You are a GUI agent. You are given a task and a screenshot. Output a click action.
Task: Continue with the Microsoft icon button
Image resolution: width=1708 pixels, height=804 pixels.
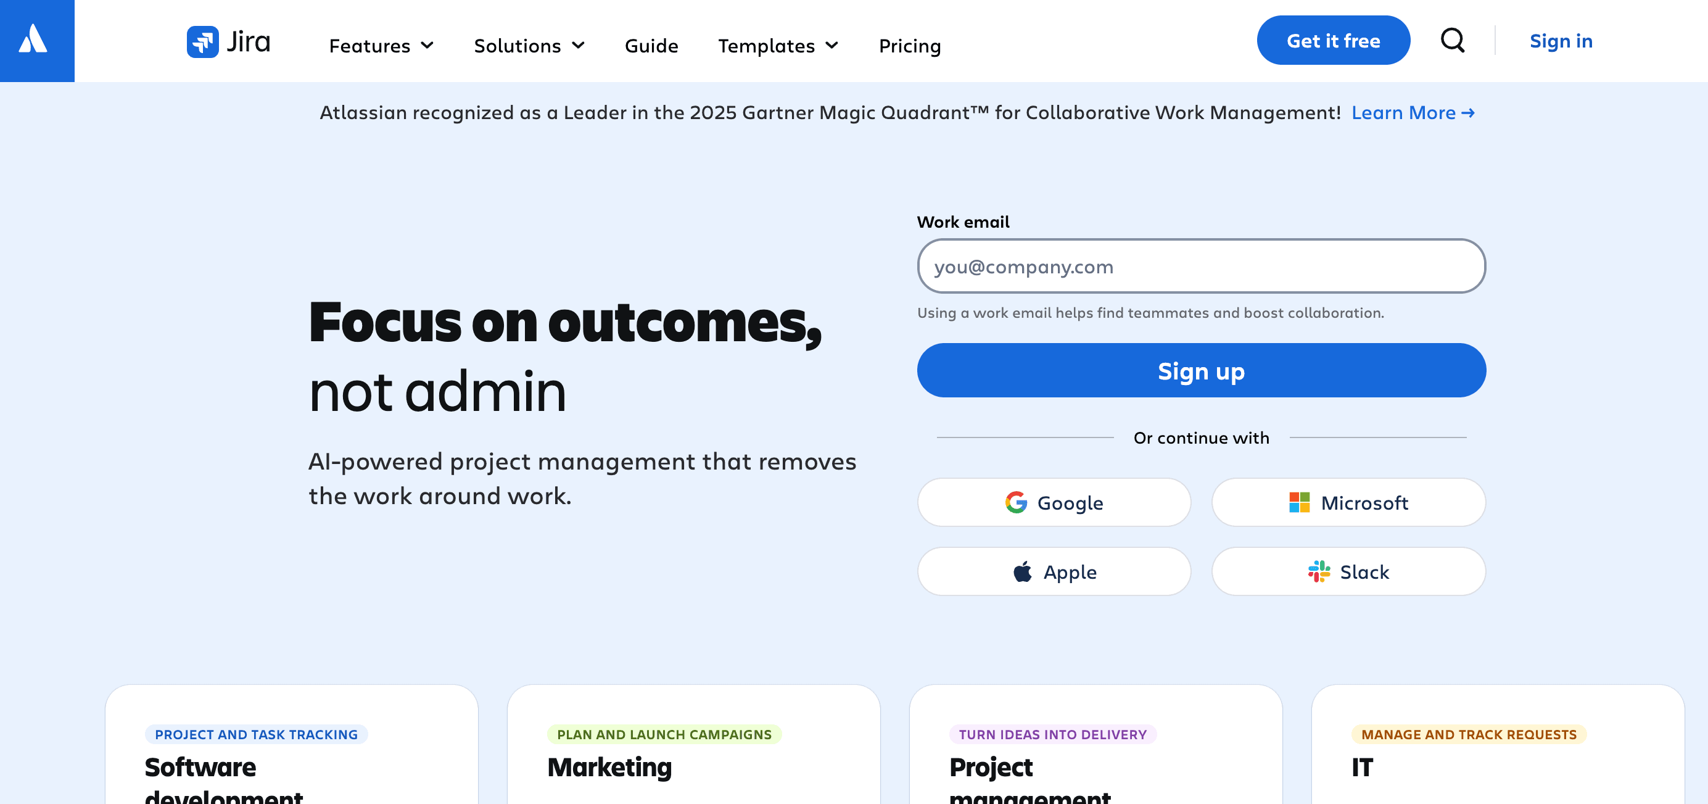click(x=1348, y=502)
